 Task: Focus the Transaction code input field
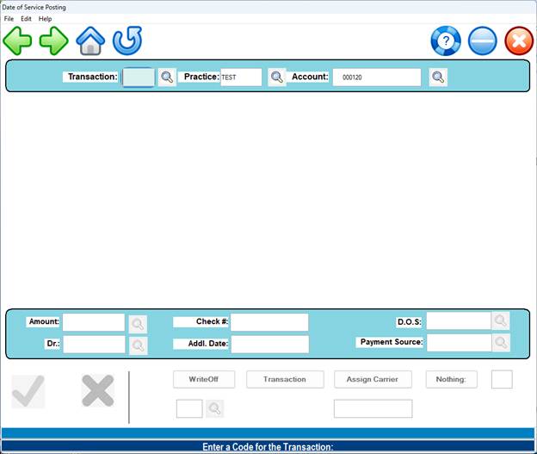(139, 78)
